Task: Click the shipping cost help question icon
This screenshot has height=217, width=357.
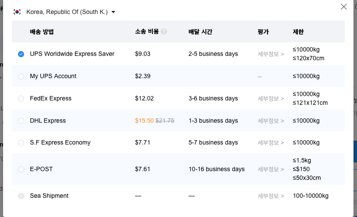Action: [164, 31]
